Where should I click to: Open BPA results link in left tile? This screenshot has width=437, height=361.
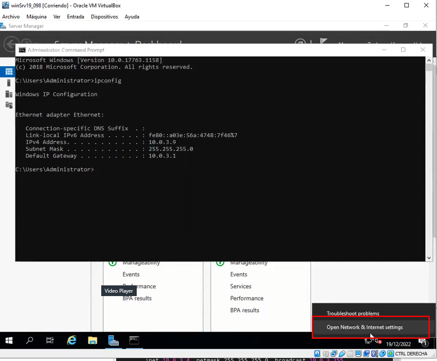click(x=137, y=299)
